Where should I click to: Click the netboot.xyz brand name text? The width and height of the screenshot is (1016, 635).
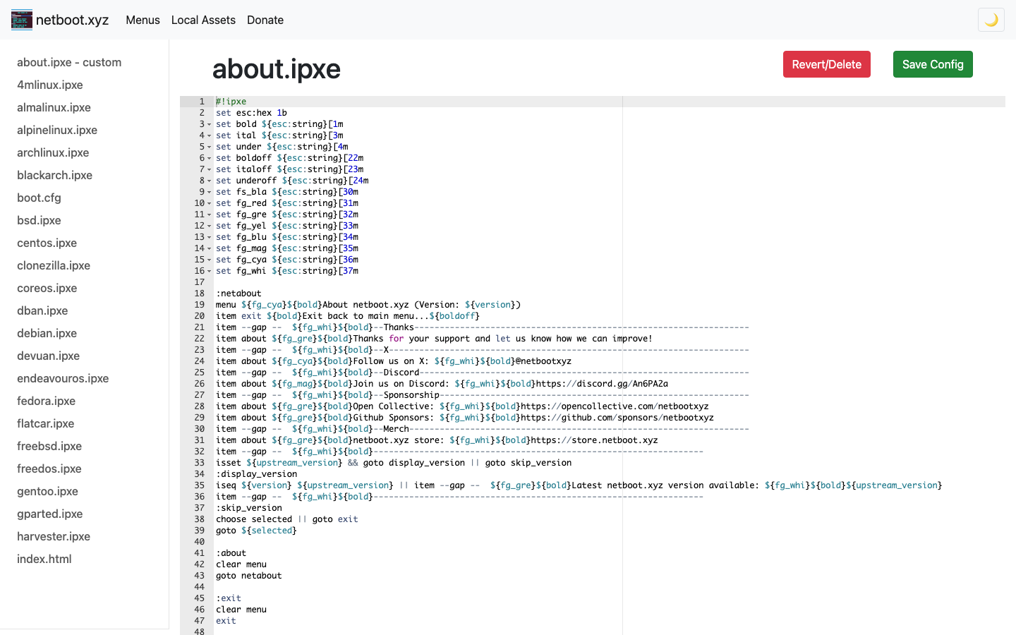click(72, 20)
